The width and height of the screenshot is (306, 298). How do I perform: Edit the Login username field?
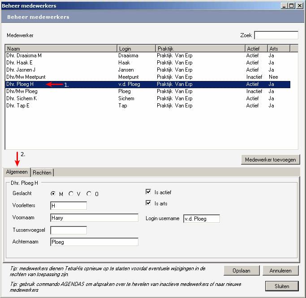click(x=202, y=219)
